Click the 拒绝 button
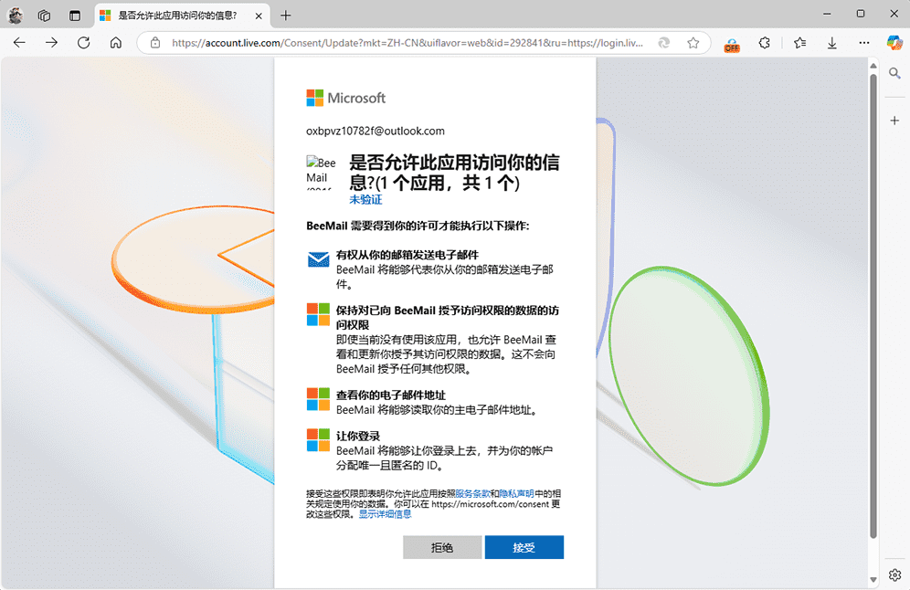Viewport: 910px width, 590px height. click(x=442, y=547)
